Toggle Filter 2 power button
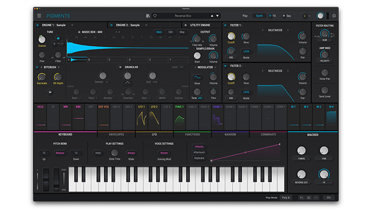371x211 pixels. 225,66
